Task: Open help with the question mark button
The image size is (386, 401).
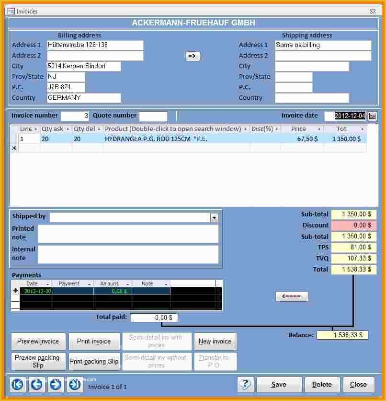Action: point(245,384)
